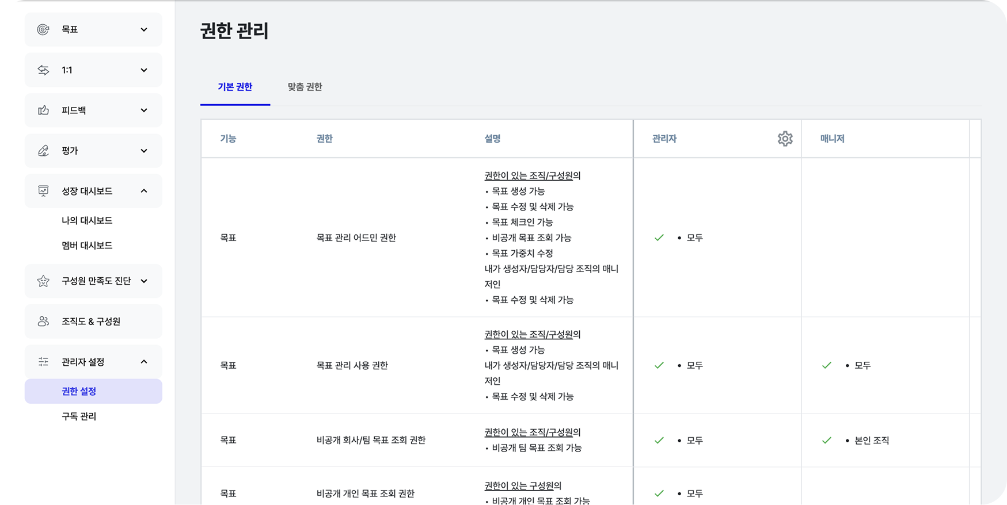Open 나의 대시보드 in sidebar
Image resolution: width=1007 pixels, height=505 pixels.
[x=87, y=220]
